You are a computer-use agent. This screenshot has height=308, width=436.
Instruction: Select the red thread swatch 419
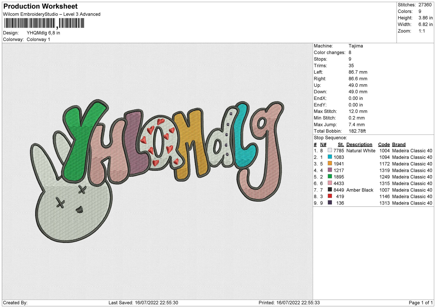pyautogui.click(x=330, y=196)
